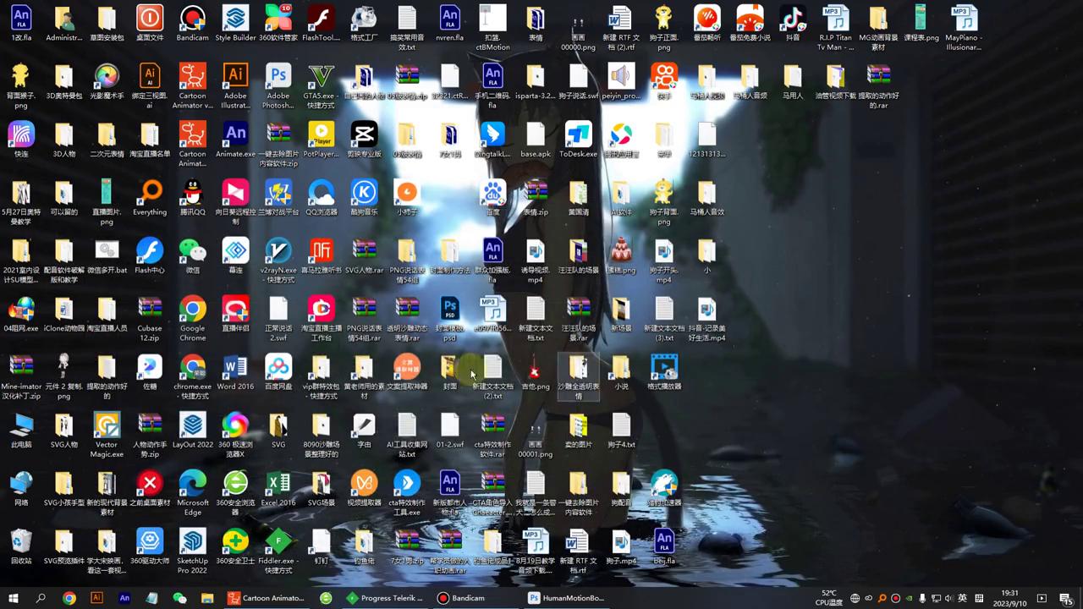Switch to HumanMotionBo... window in taskbar
The width and height of the screenshot is (1083, 609).
click(x=565, y=598)
